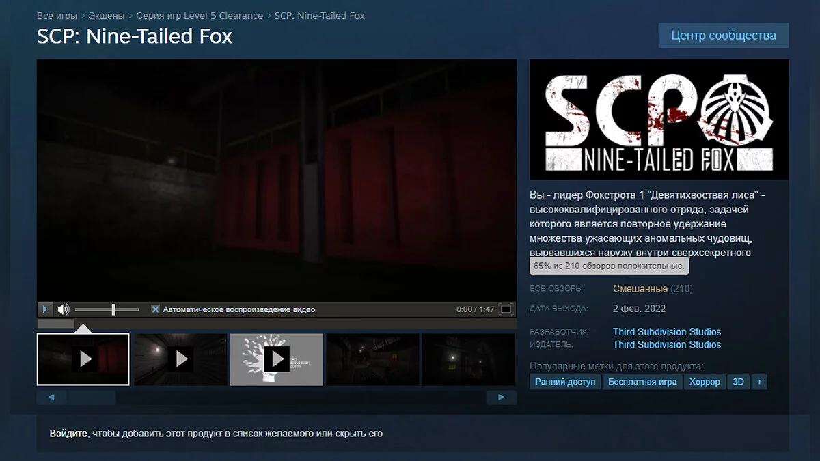Open developer Third Subdivision Studios link
This screenshot has width=820, height=461.
[667, 331]
